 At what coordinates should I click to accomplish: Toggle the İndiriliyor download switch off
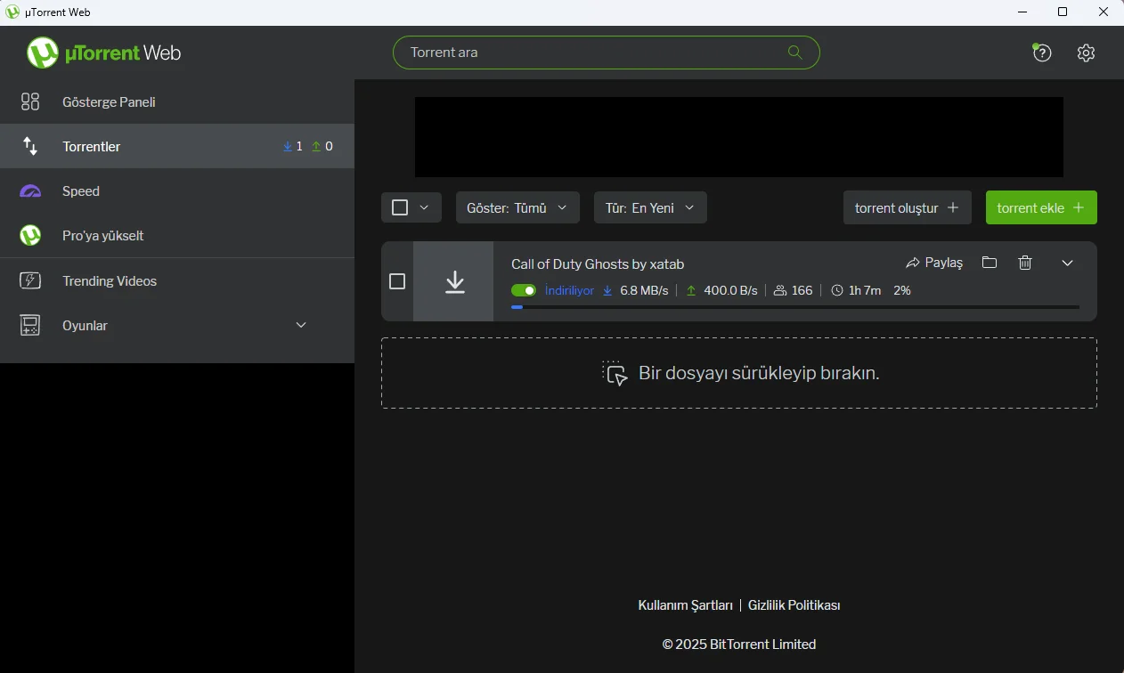click(524, 290)
